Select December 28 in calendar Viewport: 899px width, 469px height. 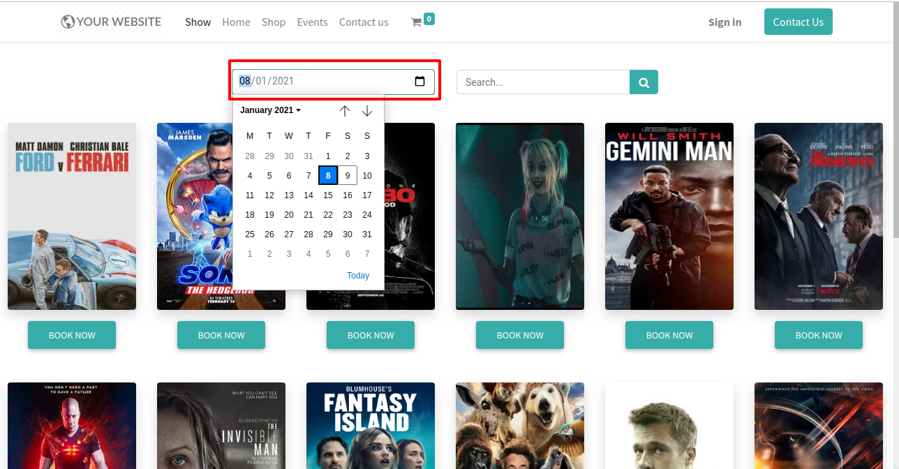tap(250, 156)
